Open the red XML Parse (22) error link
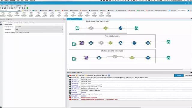 click(x=75, y=97)
